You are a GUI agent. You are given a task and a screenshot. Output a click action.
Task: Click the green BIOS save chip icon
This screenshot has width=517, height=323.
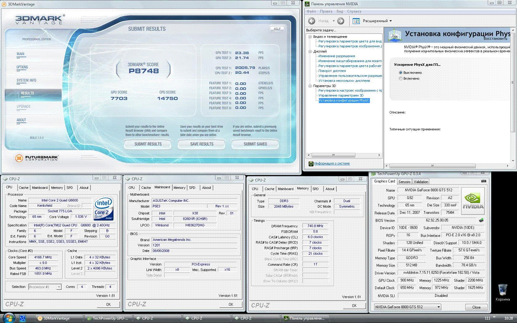click(481, 220)
